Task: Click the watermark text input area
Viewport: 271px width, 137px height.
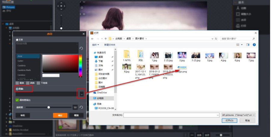Action: point(47,48)
